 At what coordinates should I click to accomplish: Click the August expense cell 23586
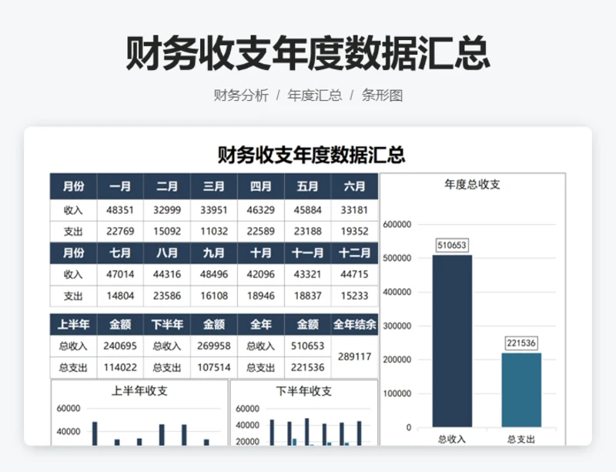pyautogui.click(x=167, y=296)
